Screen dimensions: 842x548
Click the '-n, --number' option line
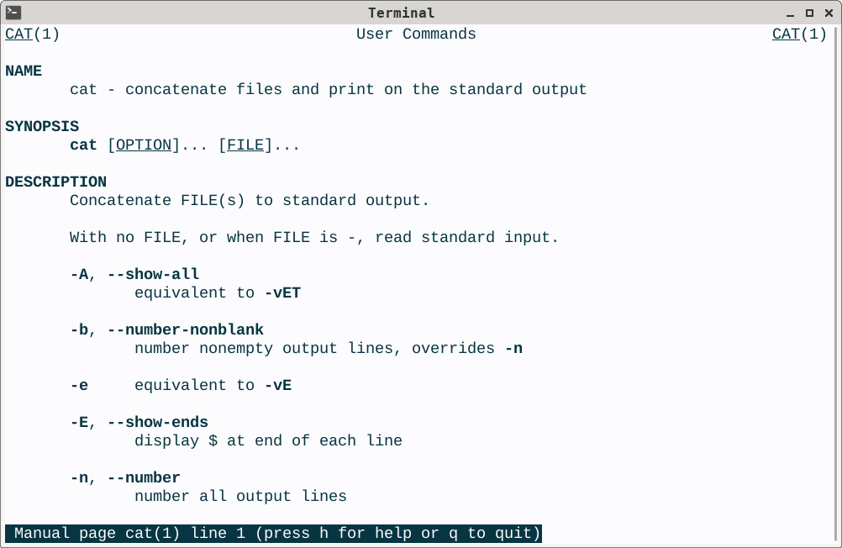(125, 477)
